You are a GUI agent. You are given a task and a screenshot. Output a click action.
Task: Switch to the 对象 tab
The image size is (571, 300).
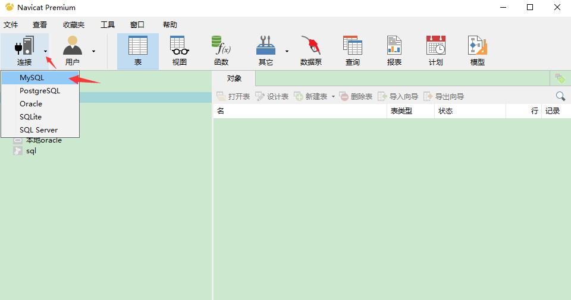pyautogui.click(x=234, y=78)
